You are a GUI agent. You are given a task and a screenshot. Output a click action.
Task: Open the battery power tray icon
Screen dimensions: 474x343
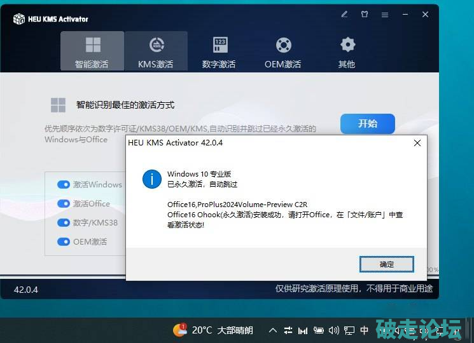[x=318, y=330]
